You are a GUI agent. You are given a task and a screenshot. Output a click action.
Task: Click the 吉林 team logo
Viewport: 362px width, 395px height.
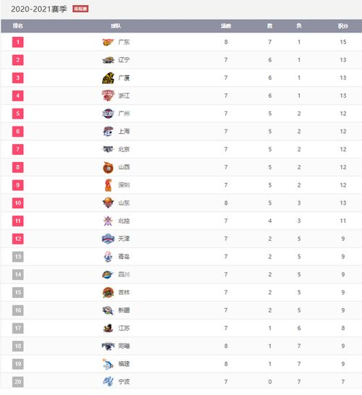[108, 292]
